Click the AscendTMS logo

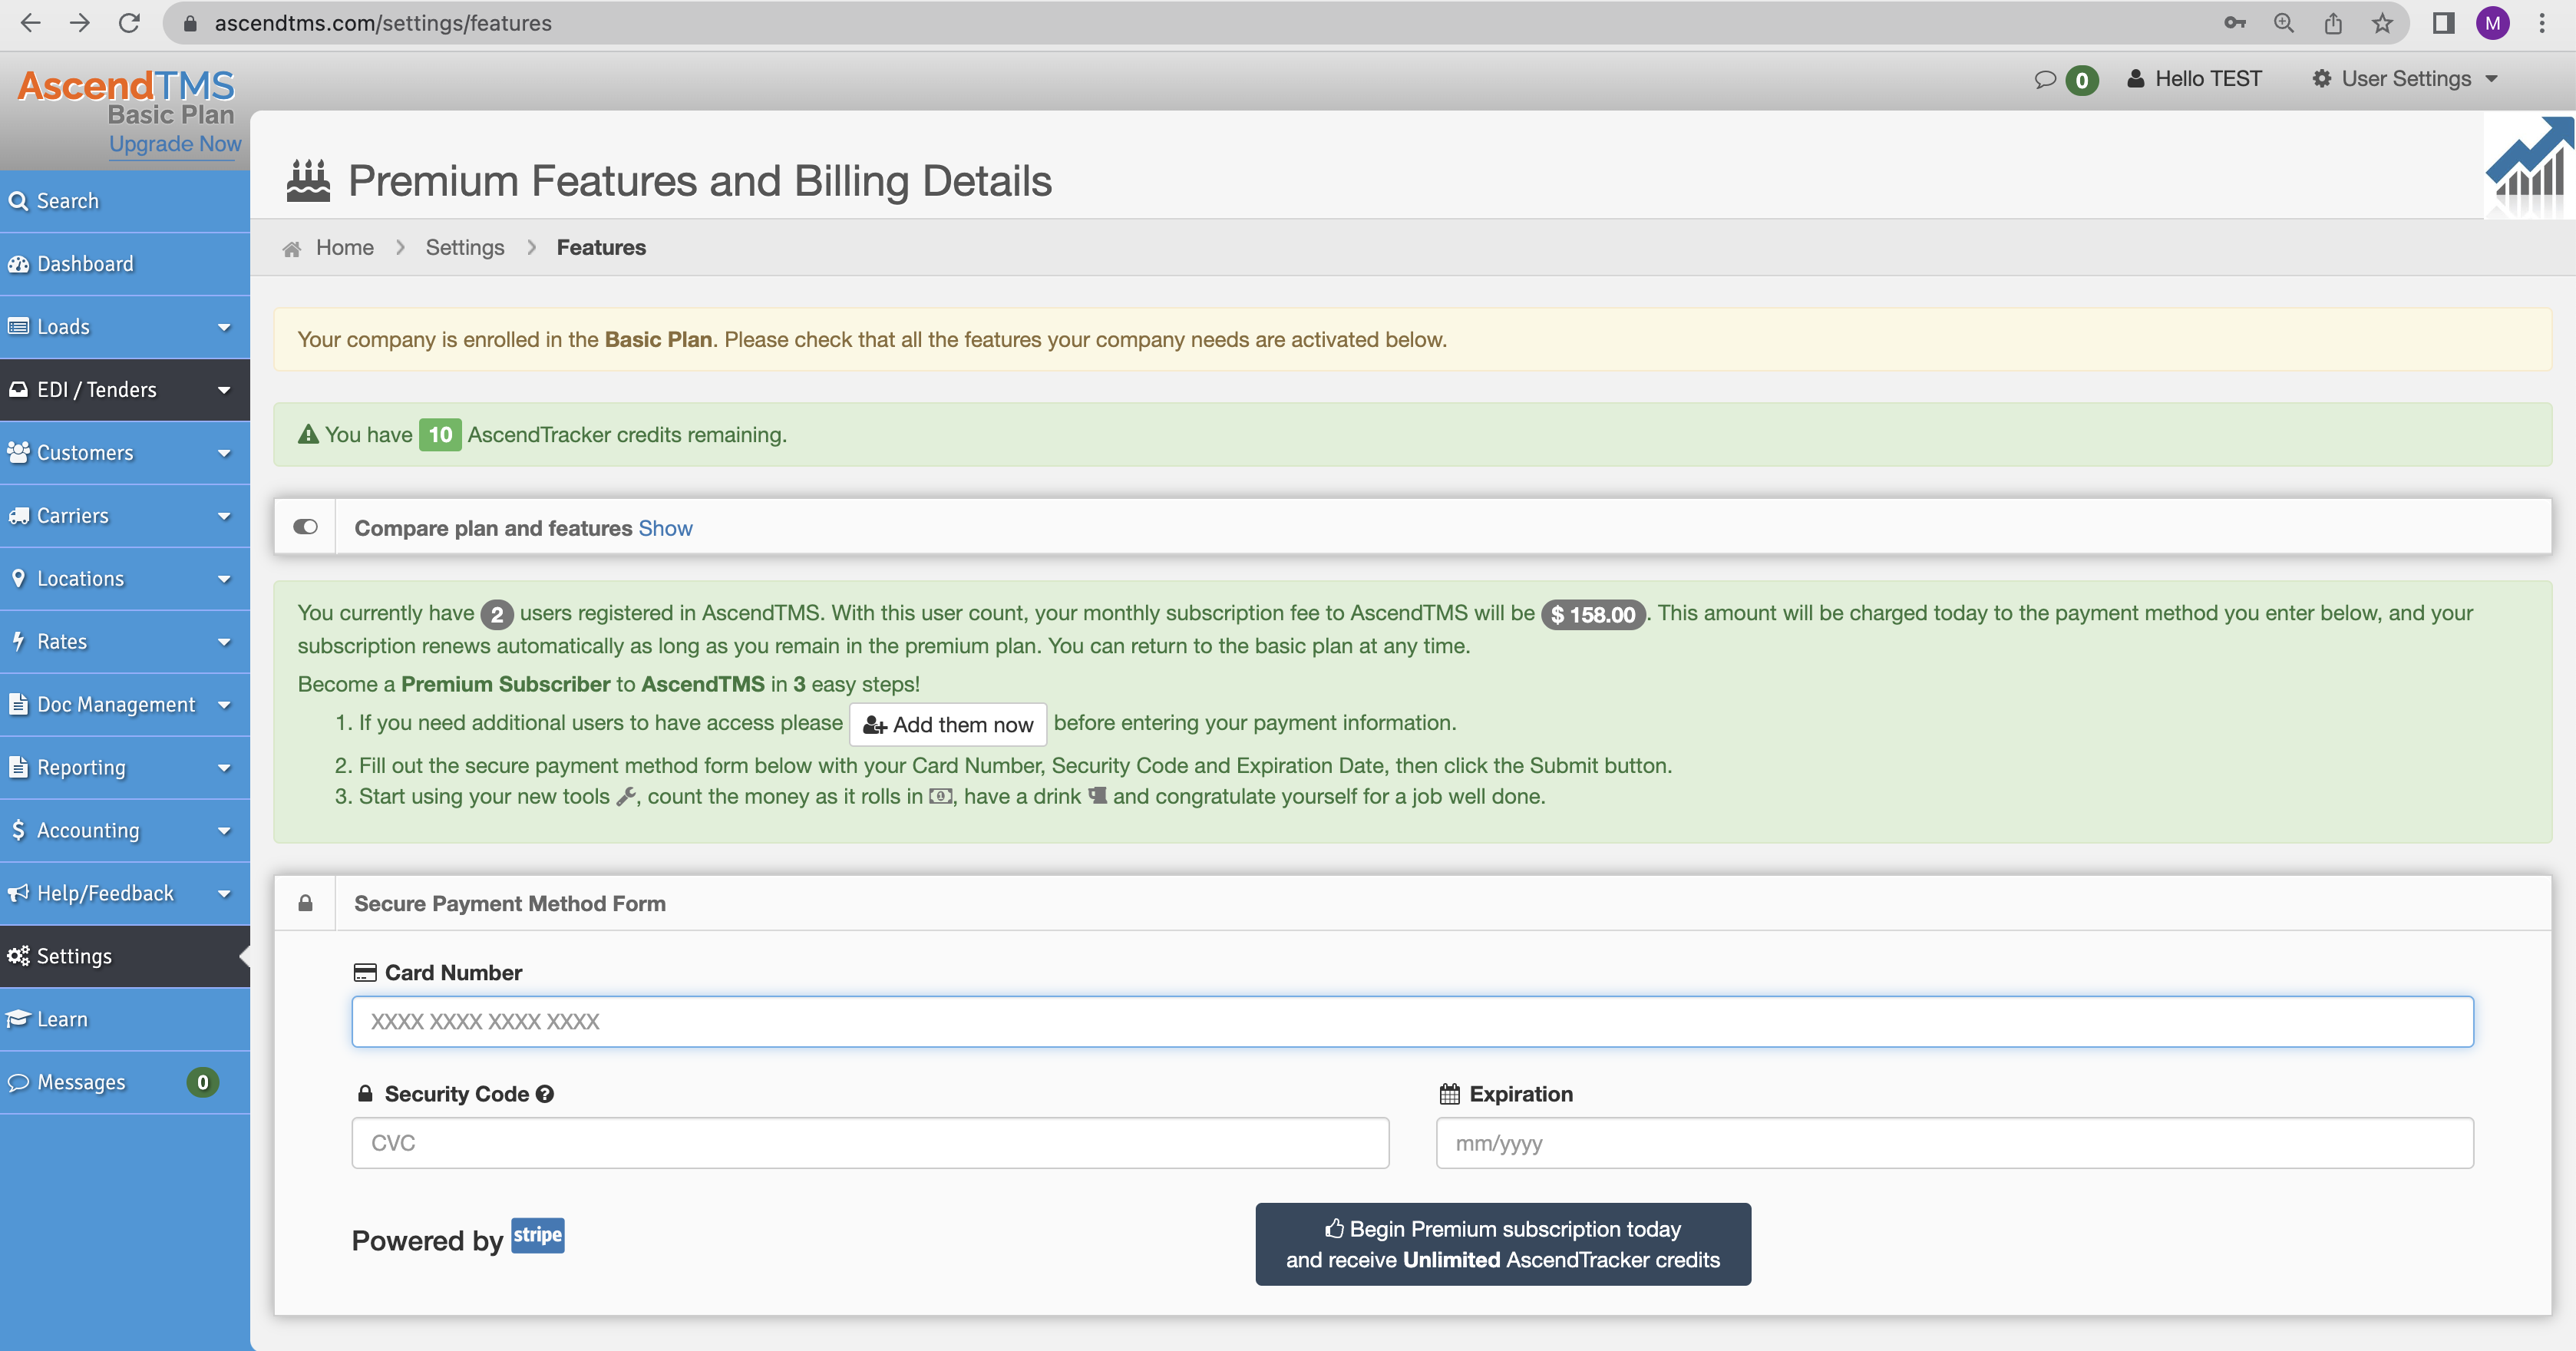(126, 86)
